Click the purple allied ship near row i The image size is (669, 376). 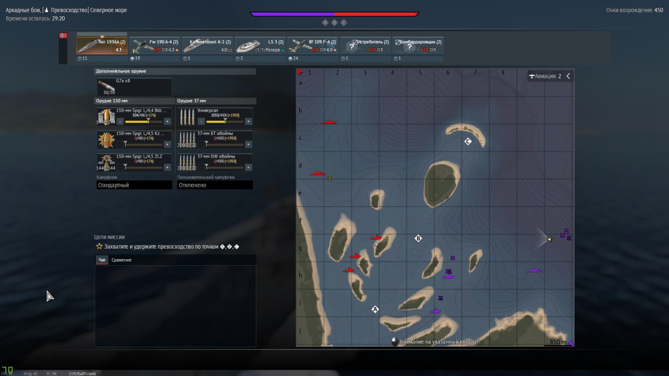coord(434,311)
